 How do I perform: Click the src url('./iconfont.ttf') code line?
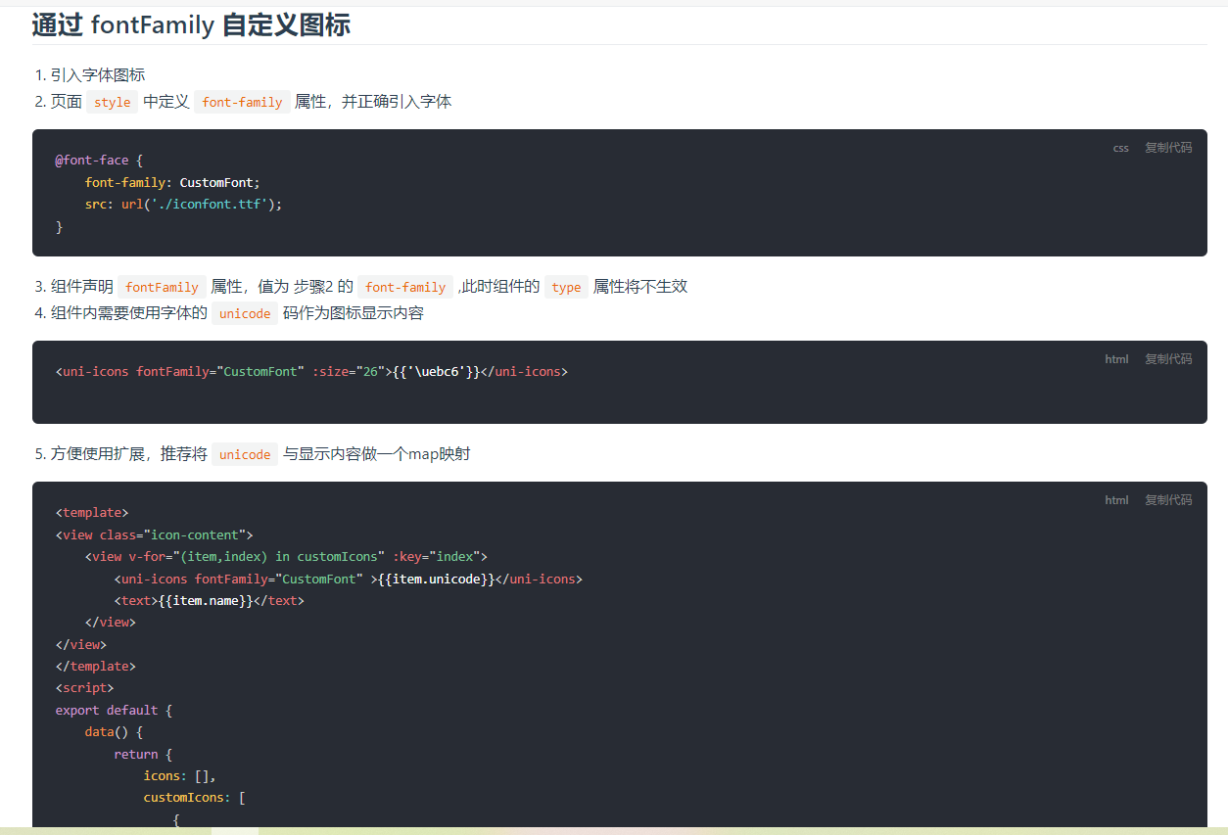click(x=183, y=205)
